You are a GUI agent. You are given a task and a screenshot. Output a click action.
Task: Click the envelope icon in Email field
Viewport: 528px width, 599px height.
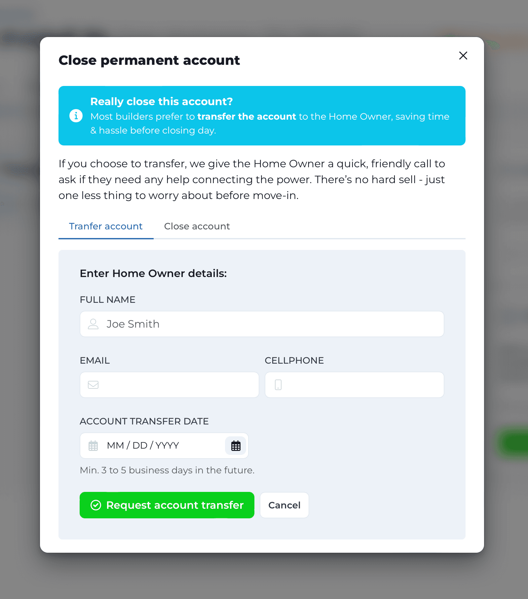click(93, 385)
